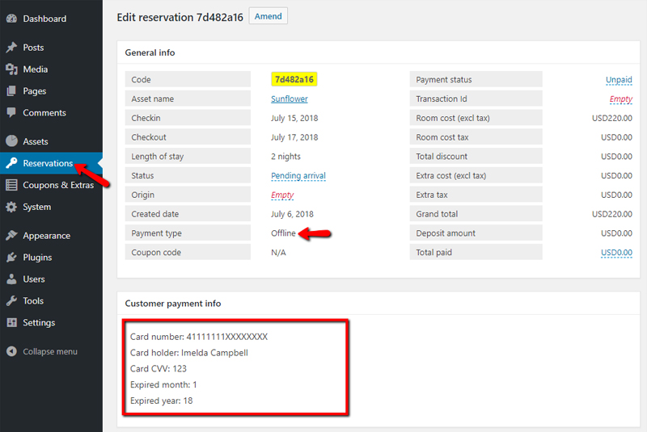
Task: Click the Extra tax label
Action: (x=432, y=195)
